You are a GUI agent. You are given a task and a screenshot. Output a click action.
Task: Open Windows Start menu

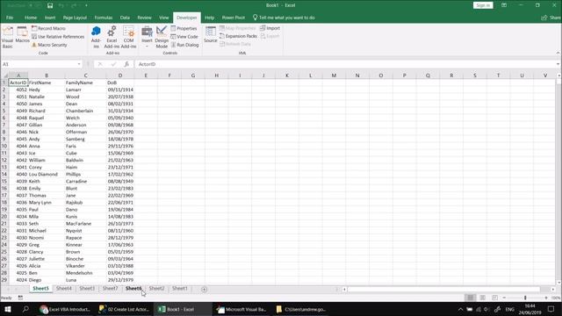click(8, 309)
